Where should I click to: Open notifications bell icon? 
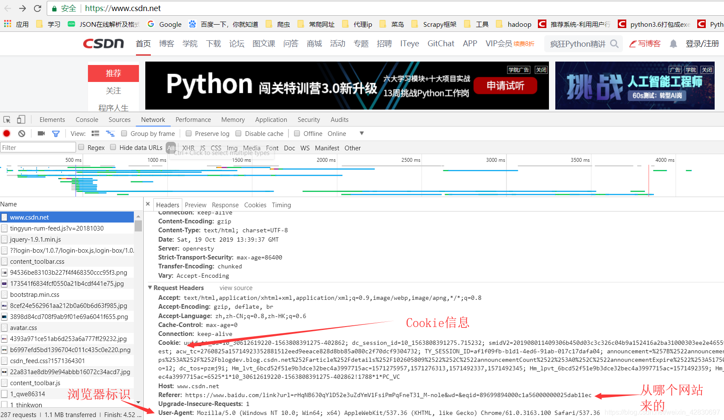click(673, 44)
